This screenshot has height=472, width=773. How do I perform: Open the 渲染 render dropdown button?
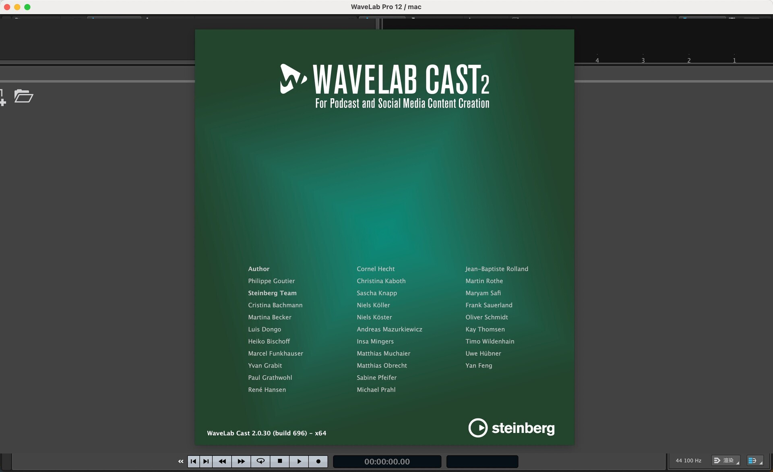coord(726,461)
